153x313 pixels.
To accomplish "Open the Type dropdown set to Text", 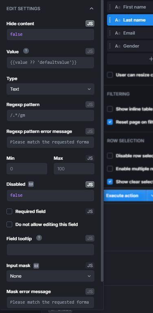I will pos(50,89).
